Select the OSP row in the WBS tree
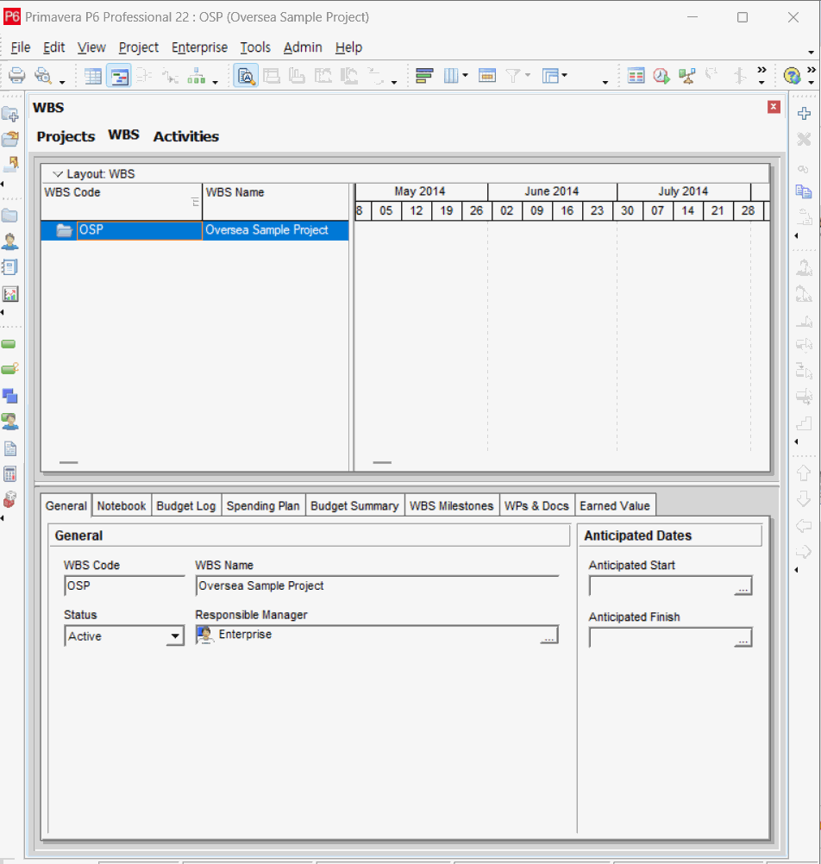The height and width of the screenshot is (864, 821). click(x=195, y=230)
